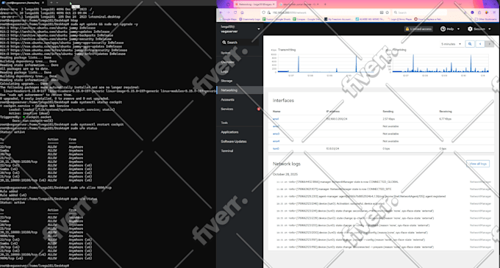Viewport: 500px width, 268px height.
Task: Click the browser home icon
Action: 243,12
